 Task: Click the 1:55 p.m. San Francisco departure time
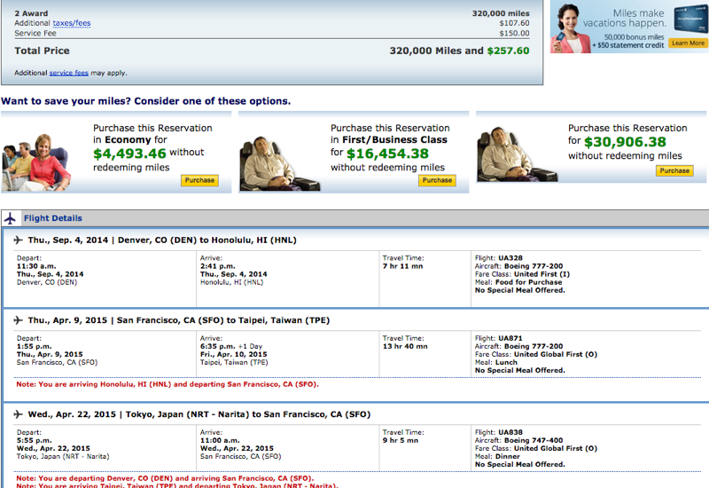(x=35, y=346)
